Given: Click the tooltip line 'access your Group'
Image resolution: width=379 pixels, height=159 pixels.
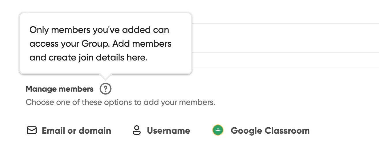Looking at the screenshot, I should point(100,44).
